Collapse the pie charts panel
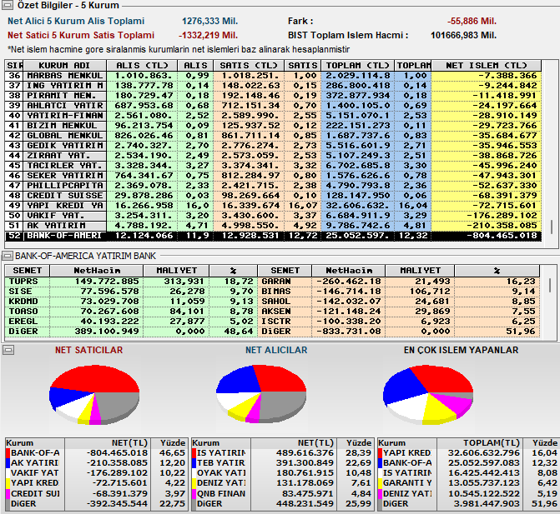Viewport: 560px width, 514px height. (8, 351)
